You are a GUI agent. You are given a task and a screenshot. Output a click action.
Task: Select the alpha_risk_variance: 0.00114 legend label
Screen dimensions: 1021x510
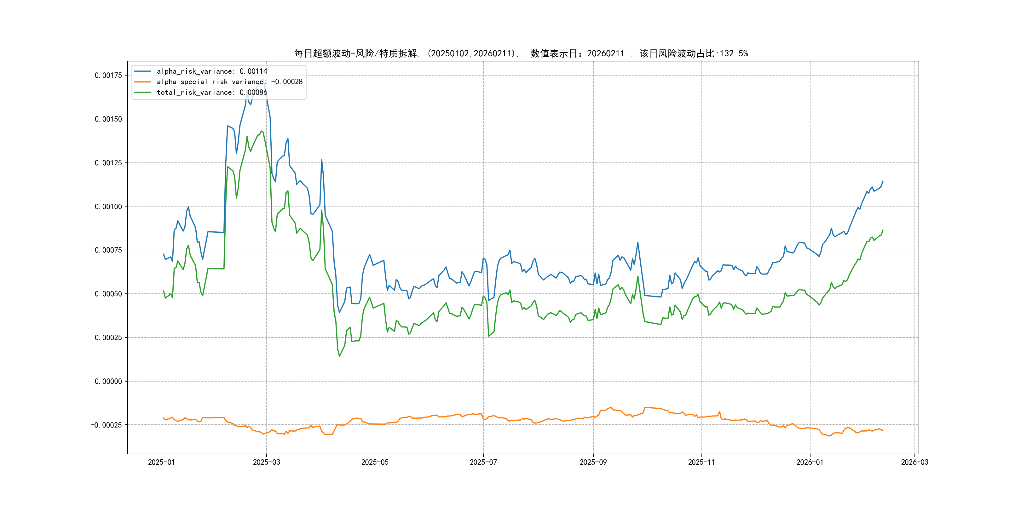(x=212, y=71)
